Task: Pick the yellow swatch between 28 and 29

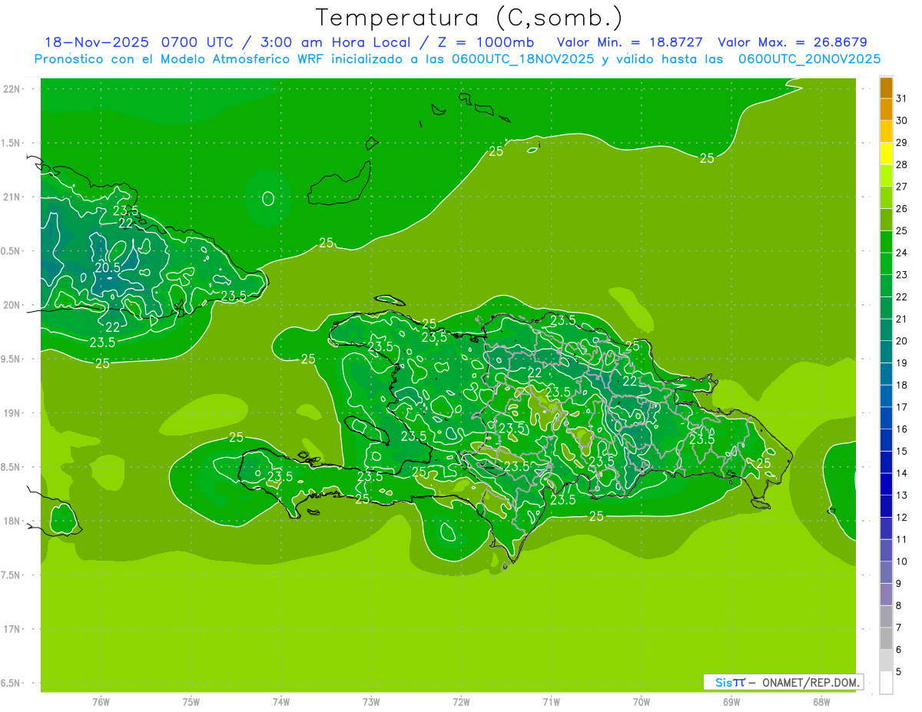Action: (886, 154)
